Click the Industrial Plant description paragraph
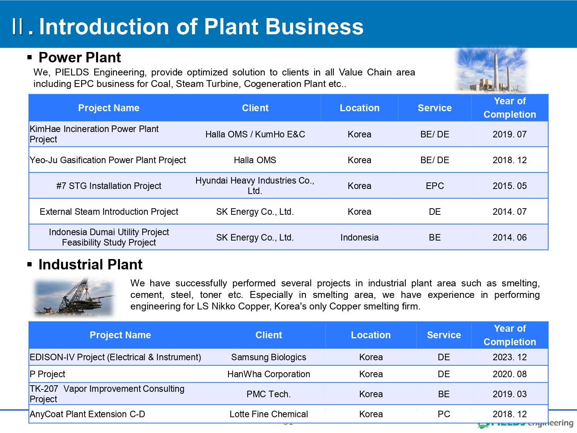The image size is (577, 433). point(335,295)
